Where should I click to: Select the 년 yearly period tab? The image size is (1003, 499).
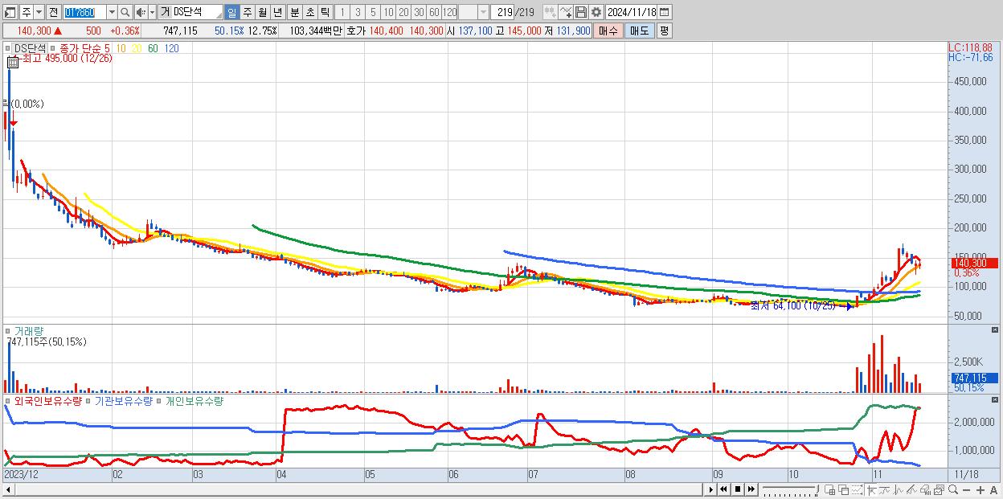277,12
